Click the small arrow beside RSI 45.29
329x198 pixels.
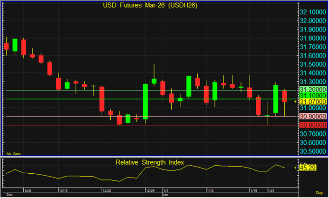tap(296, 168)
